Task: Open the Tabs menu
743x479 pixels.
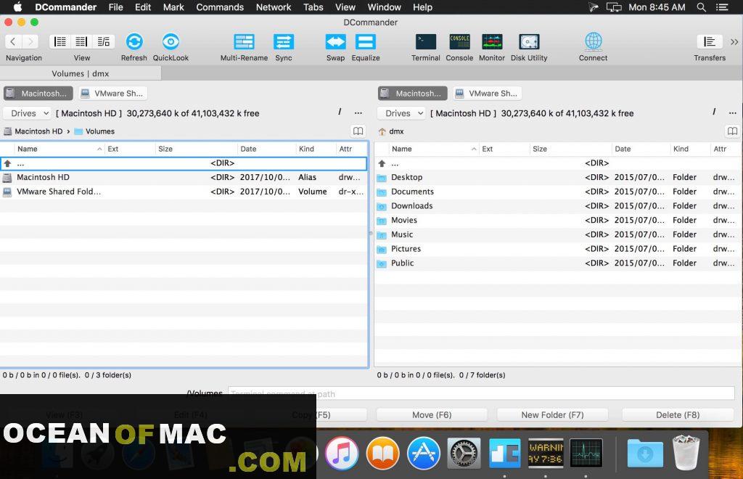Action: pyautogui.click(x=313, y=7)
